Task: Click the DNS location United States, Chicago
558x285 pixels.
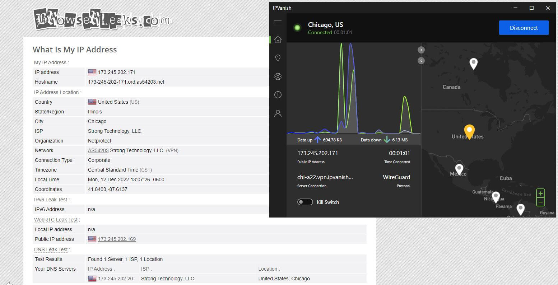Action: point(284,279)
